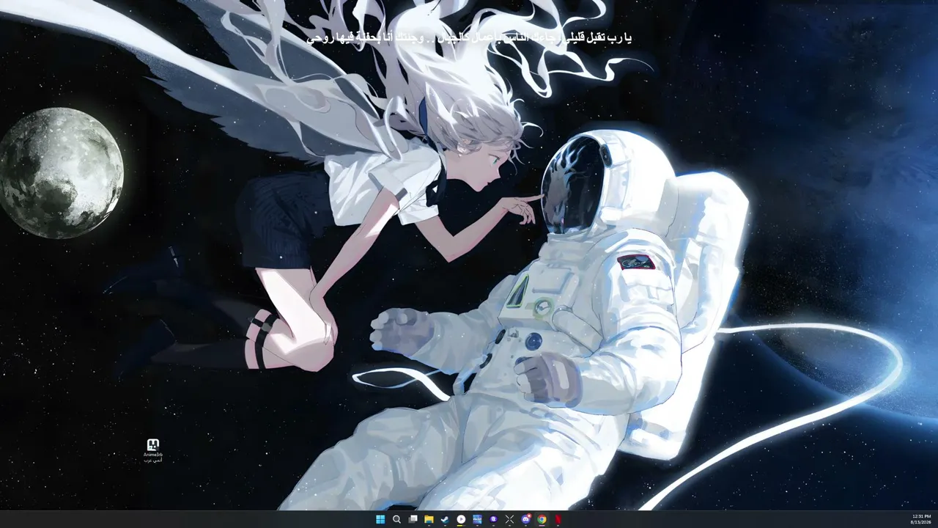Screen dimensions: 938x528
Task: Open the crossed-lines X taskbar app
Action: [509, 519]
